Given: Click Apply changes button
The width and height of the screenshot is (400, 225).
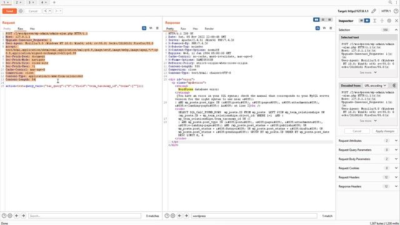Looking at the screenshot, I should [385, 131].
